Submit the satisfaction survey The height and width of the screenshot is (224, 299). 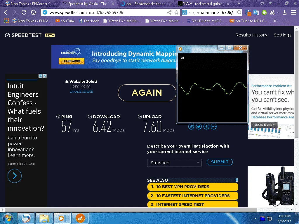[x=220, y=162]
